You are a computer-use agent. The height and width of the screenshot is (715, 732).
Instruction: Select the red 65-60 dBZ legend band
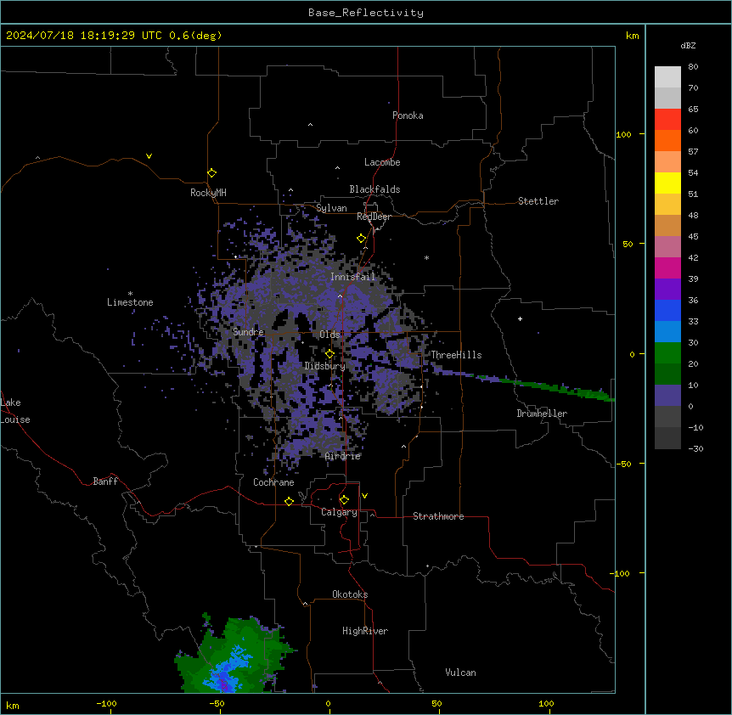tap(667, 120)
